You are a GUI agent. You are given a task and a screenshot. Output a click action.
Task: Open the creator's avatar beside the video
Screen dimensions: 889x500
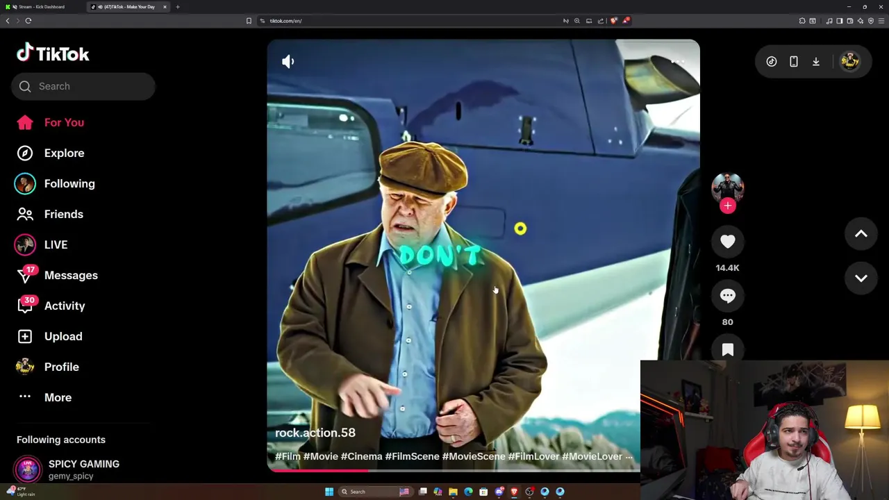(x=727, y=186)
